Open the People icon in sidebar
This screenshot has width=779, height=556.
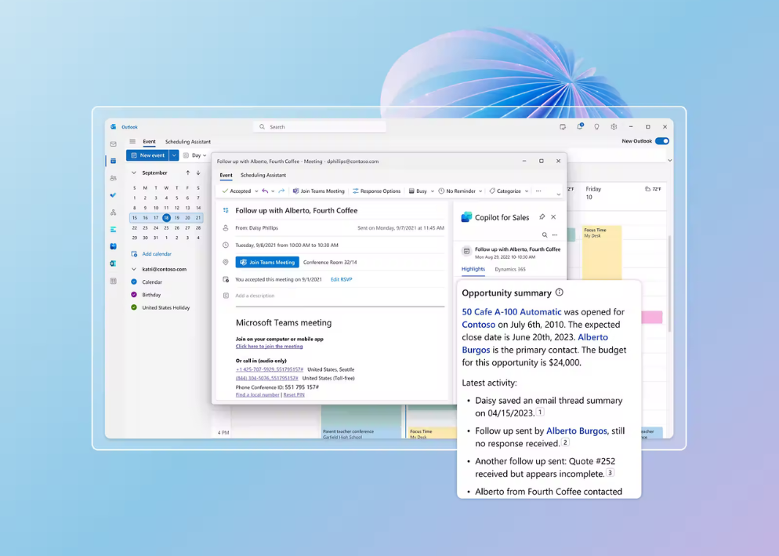114,178
